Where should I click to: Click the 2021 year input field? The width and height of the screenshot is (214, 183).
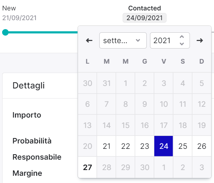[x=170, y=40]
